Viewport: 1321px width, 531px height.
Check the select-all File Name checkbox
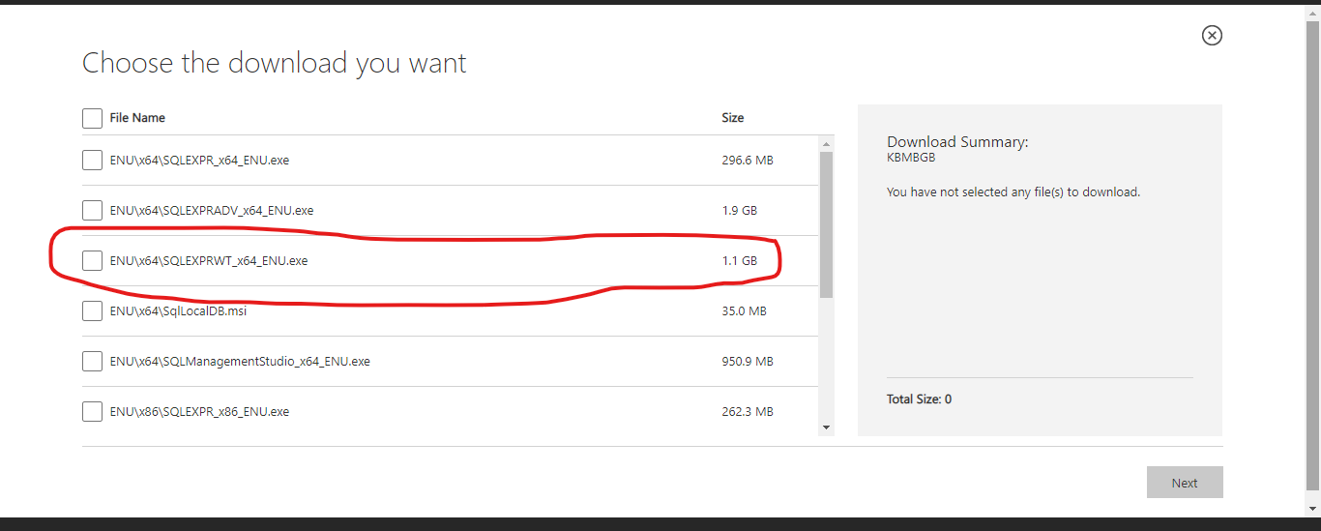tap(92, 118)
